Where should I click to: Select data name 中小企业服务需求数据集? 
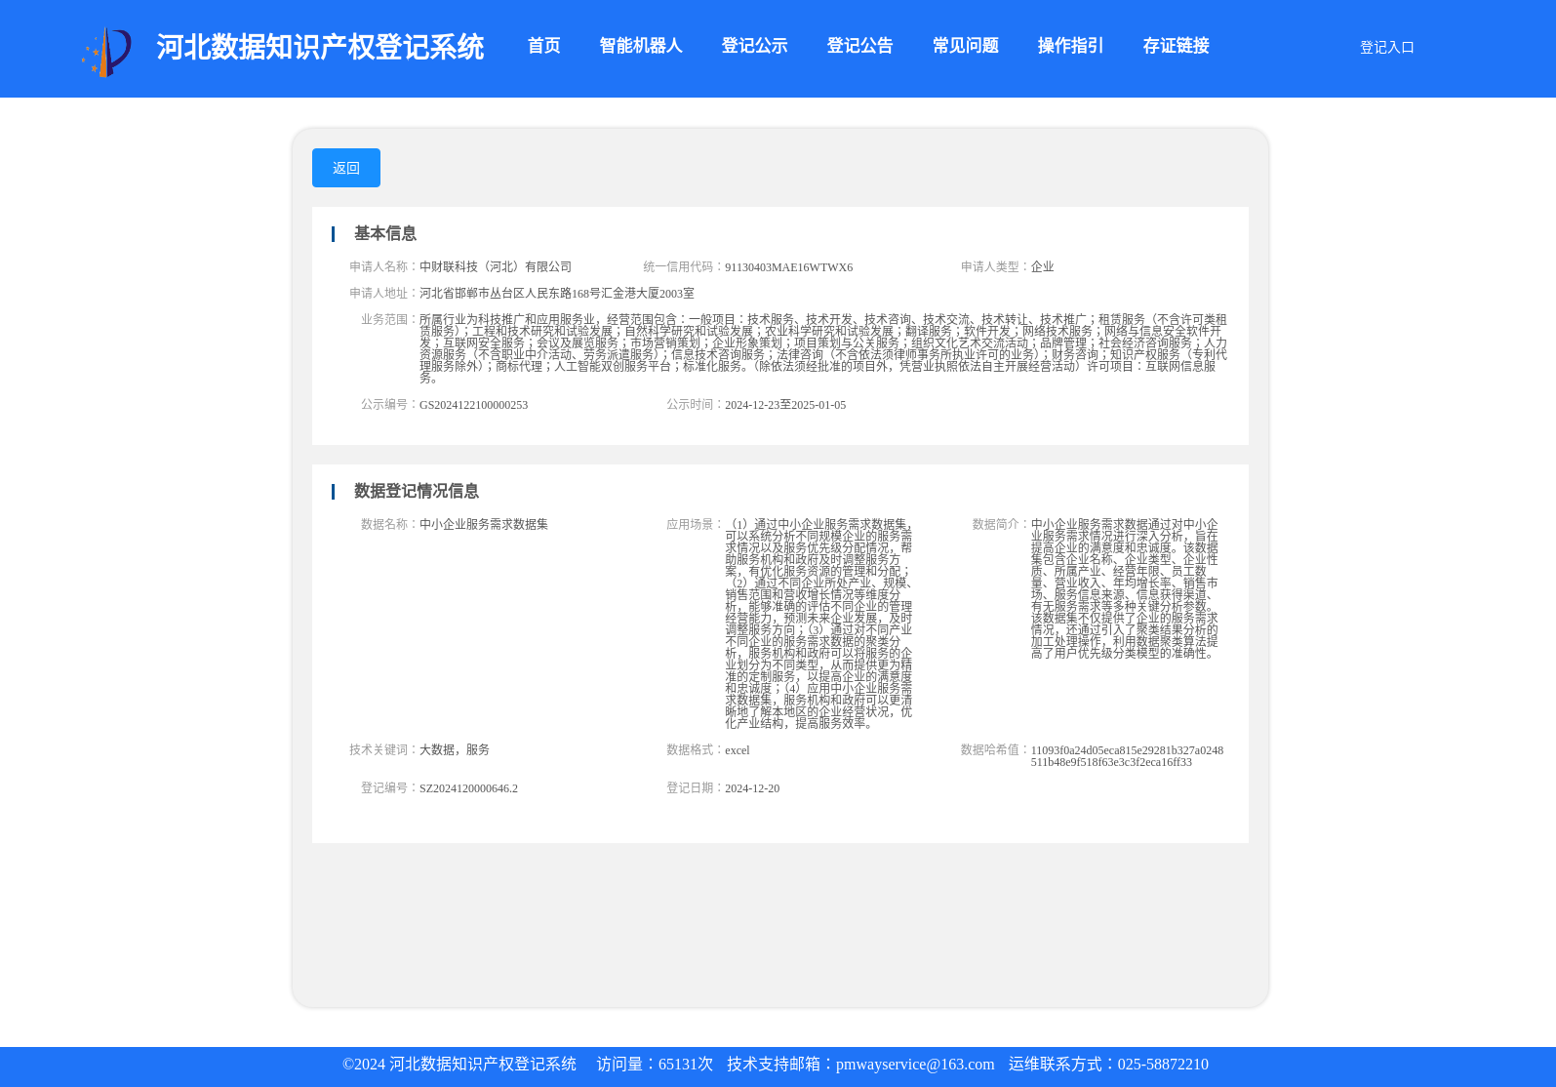coord(484,524)
